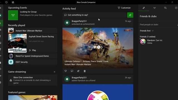Viewport: 178px width, 100px height.
Task: Like the achievement post with heart icon
Action: (x=66, y=71)
